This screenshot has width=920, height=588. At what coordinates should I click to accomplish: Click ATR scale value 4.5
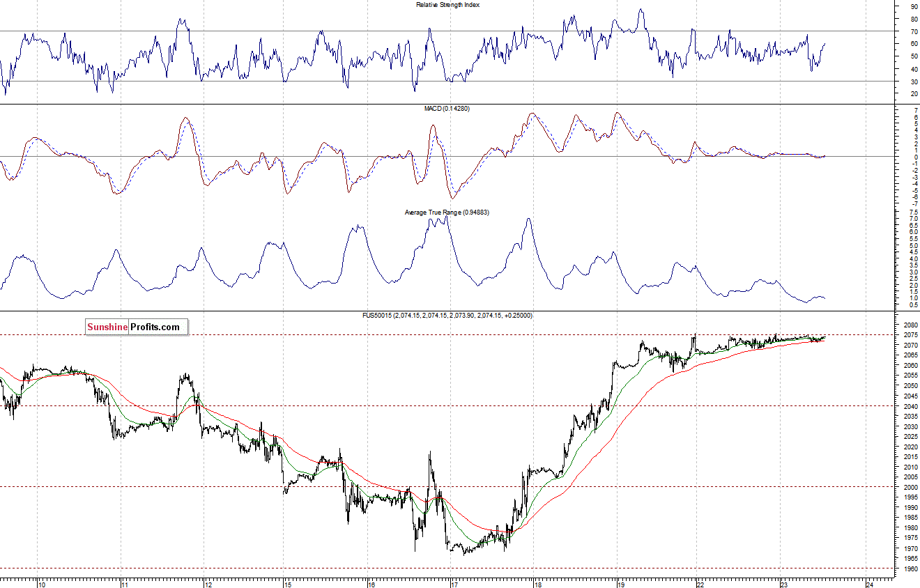click(x=912, y=252)
